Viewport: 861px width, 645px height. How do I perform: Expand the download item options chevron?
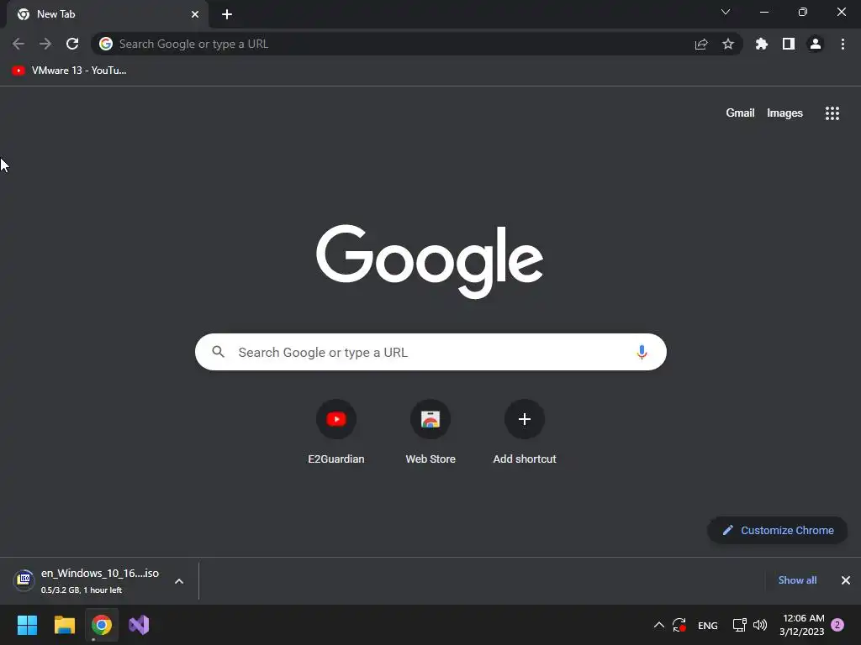(x=179, y=581)
